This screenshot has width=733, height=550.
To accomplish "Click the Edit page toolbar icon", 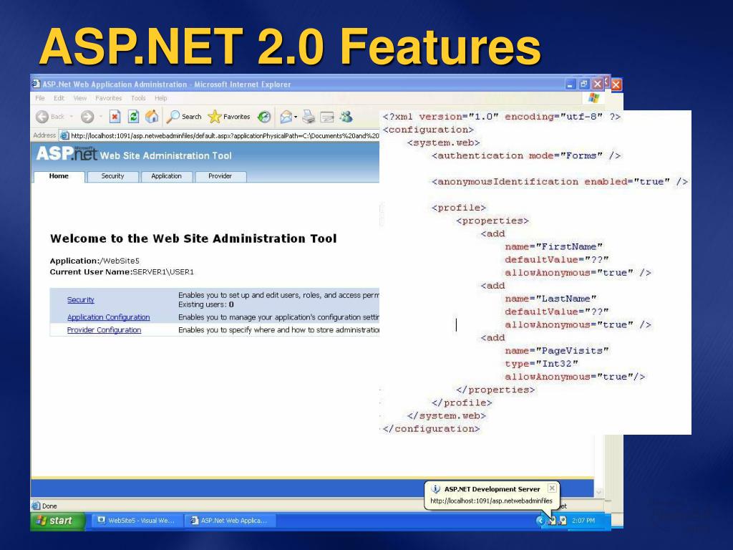I will (x=327, y=117).
